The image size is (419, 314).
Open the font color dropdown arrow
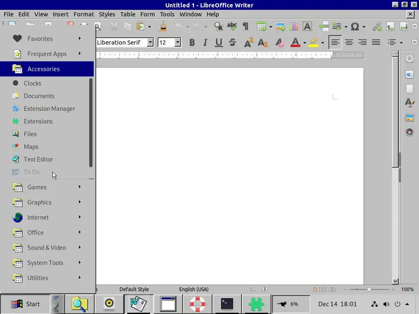[x=304, y=43]
